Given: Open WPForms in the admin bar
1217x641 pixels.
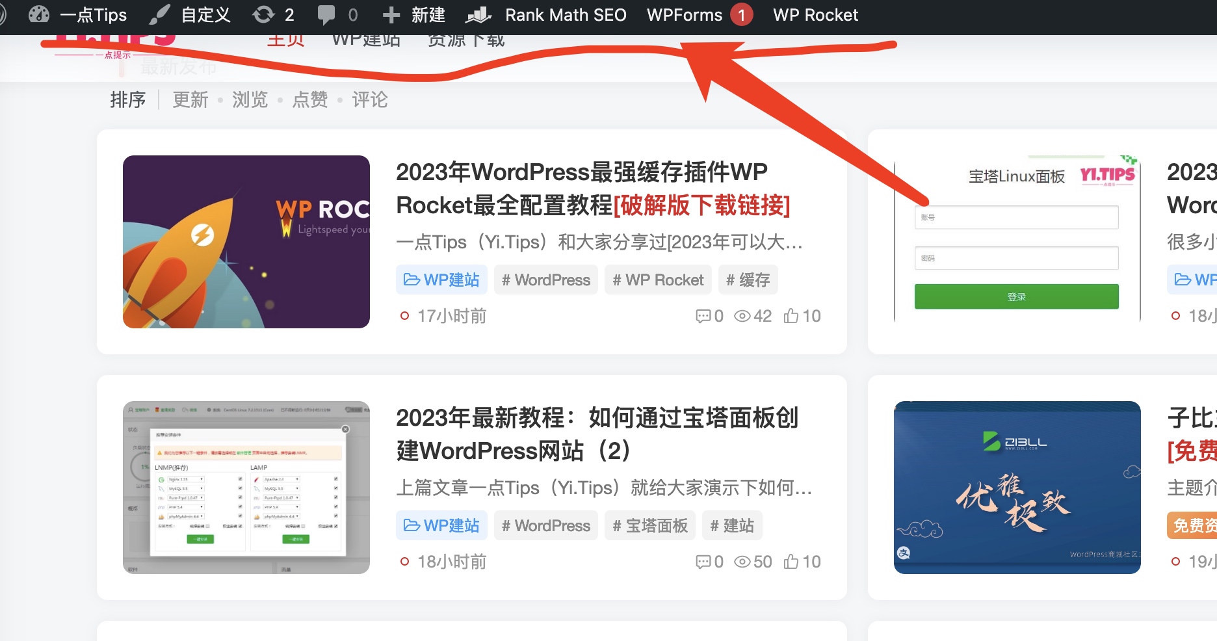Looking at the screenshot, I should pos(685,15).
